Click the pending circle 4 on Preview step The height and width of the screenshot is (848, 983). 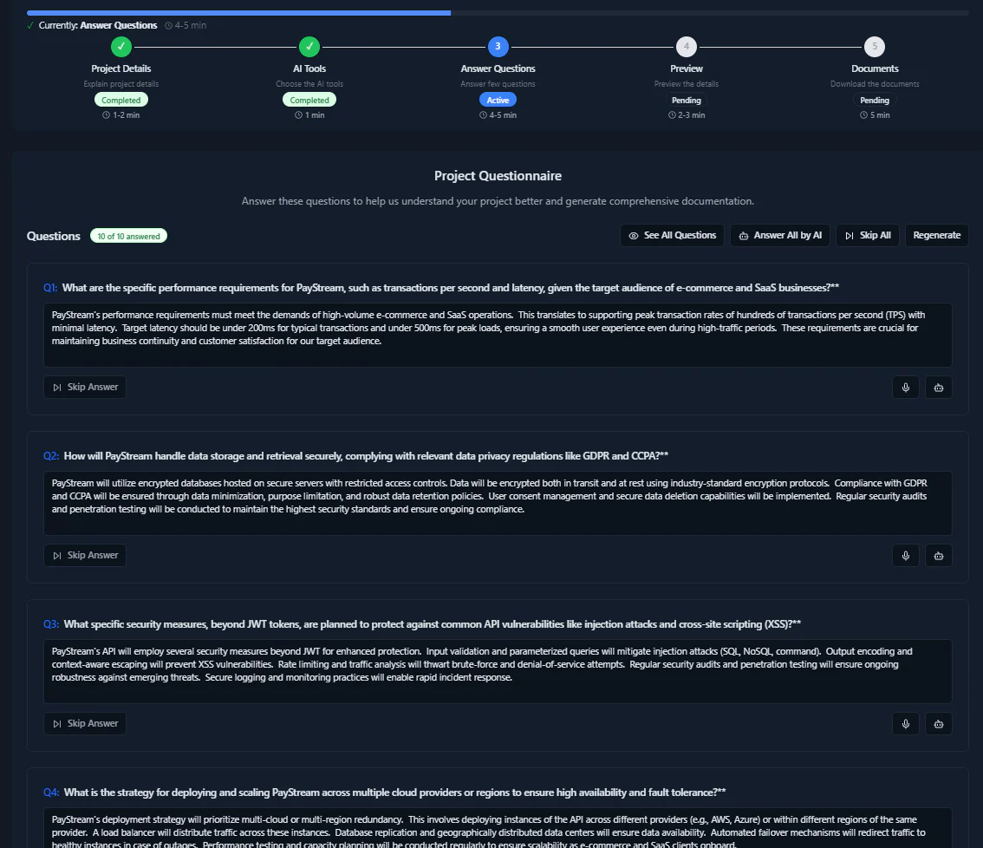pyautogui.click(x=686, y=46)
